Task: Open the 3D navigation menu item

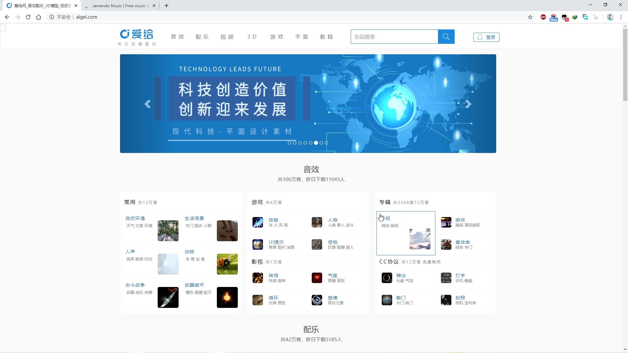Action: pyautogui.click(x=252, y=37)
